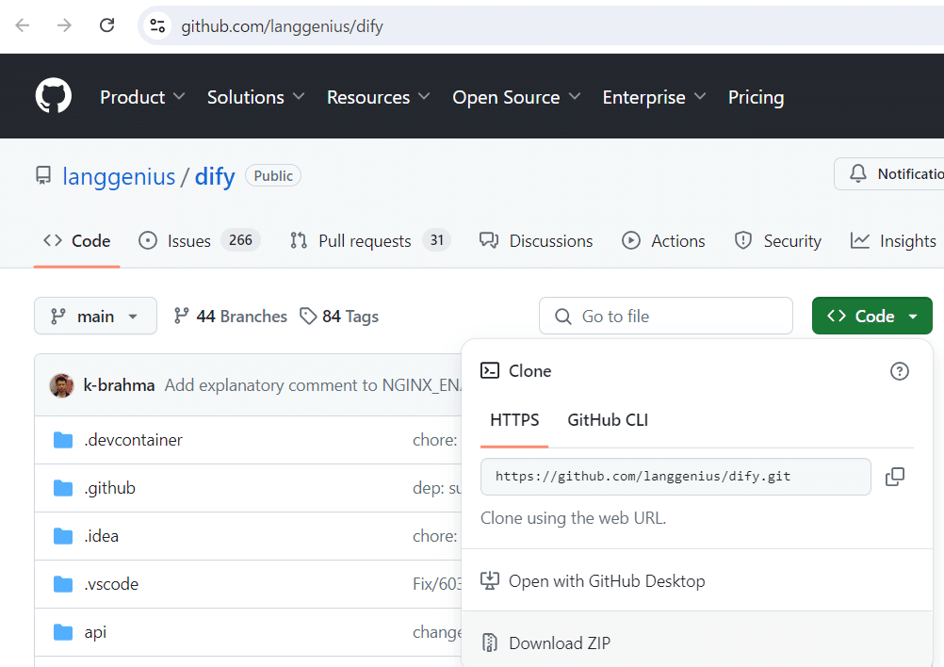The image size is (944, 667).
Task: Open the Resources dropdown
Action: click(x=378, y=97)
